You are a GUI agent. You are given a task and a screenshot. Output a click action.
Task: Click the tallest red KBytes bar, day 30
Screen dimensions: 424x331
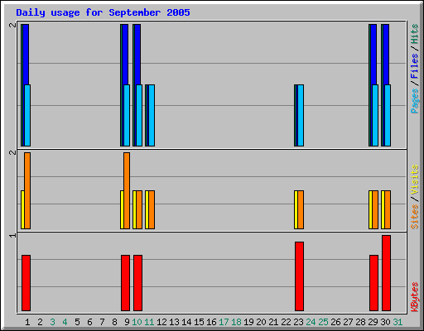click(386, 273)
